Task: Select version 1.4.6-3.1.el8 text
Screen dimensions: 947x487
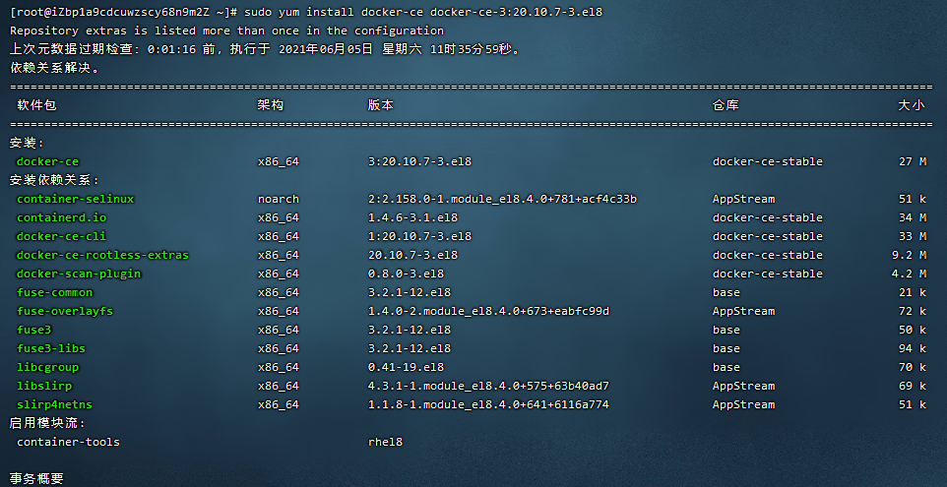Action: (413, 217)
